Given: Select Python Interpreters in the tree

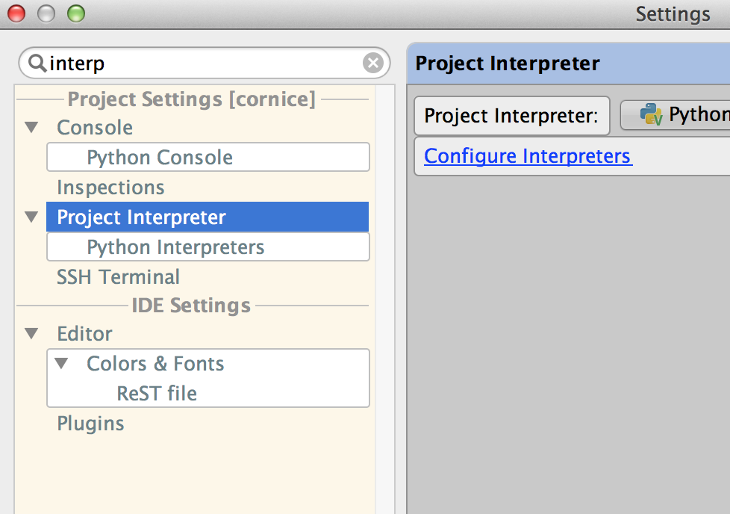Looking at the screenshot, I should [175, 247].
